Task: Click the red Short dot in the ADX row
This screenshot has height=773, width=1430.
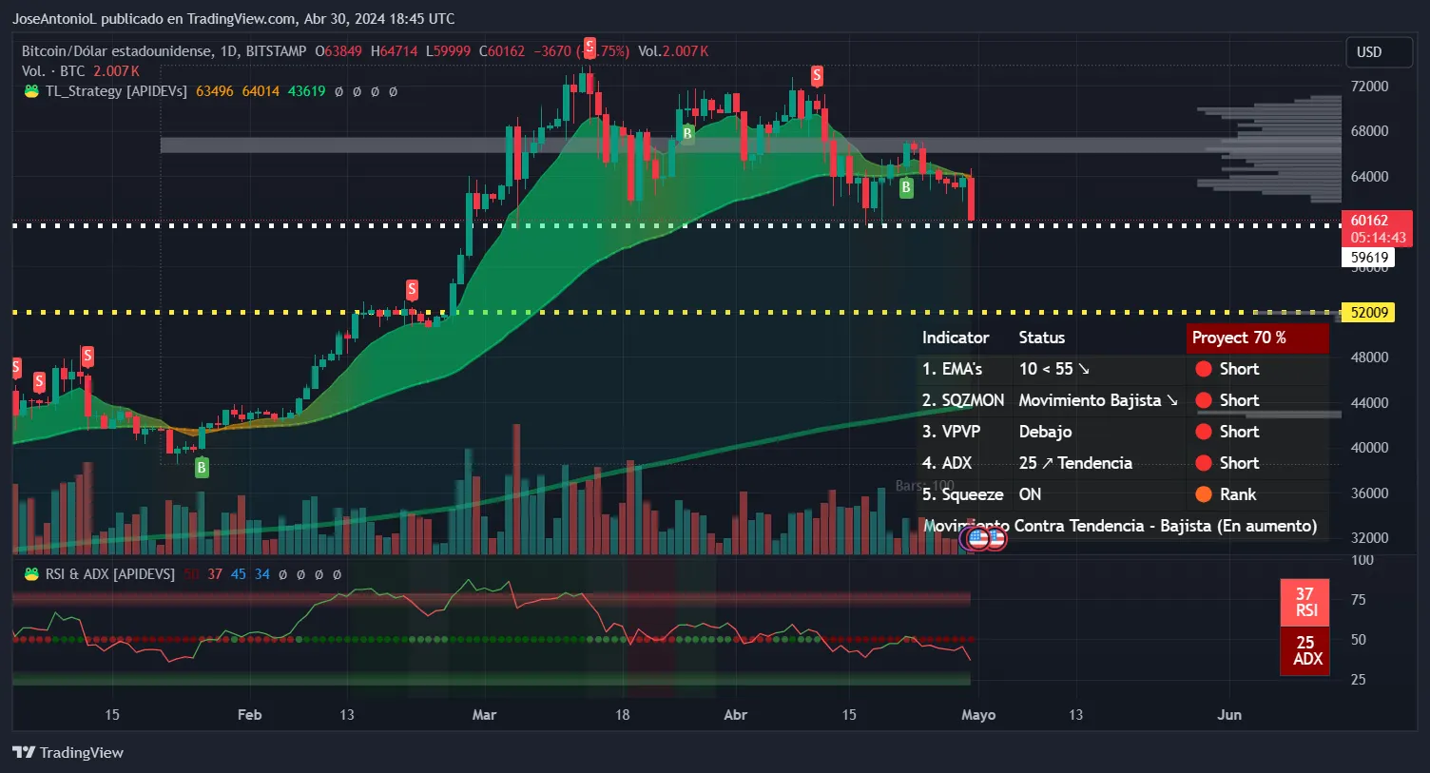Action: 1203,463
